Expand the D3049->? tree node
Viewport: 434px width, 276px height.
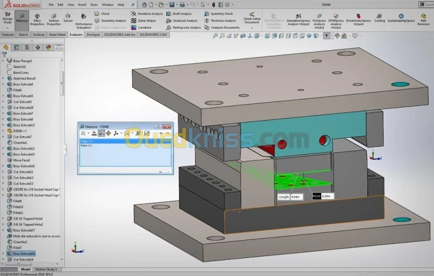pyautogui.click(x=3, y=131)
